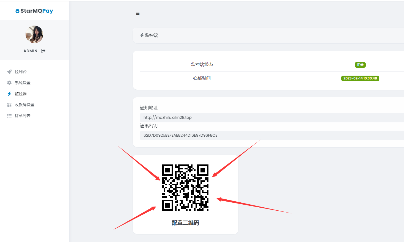Open the 系统设置 menu item

point(23,83)
